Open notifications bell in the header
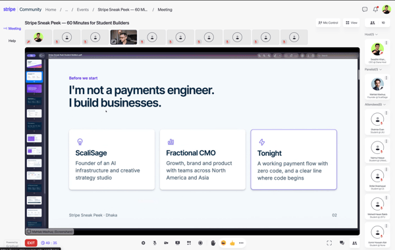The width and height of the screenshot is (395, 250). click(376, 9)
